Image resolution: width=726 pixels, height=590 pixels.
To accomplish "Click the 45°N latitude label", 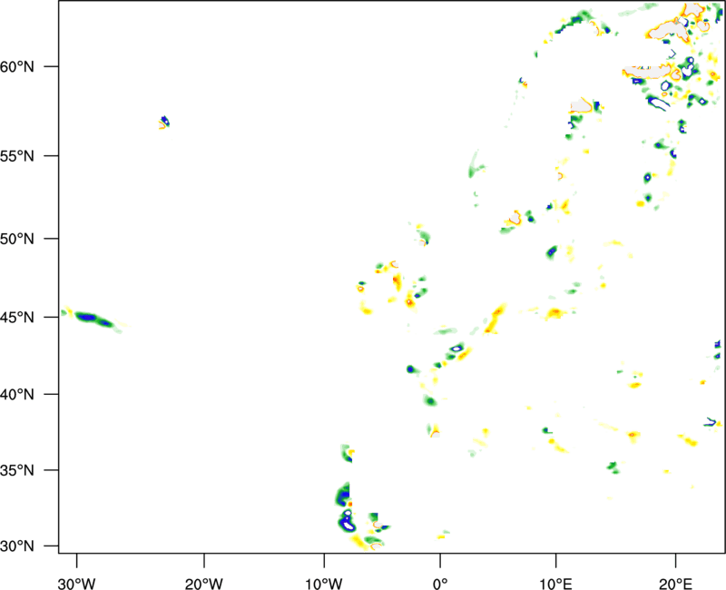I will click(x=17, y=317).
